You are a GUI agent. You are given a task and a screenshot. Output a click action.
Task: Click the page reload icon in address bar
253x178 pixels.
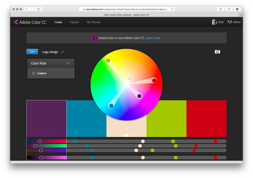tap(172, 9)
